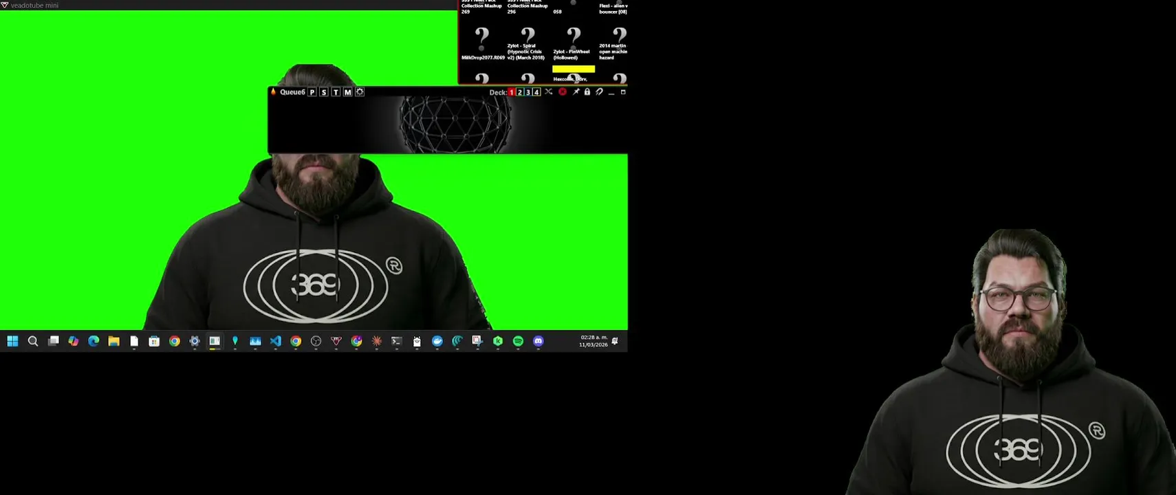Toggle the pin icon in Queue6 bar

tap(576, 91)
